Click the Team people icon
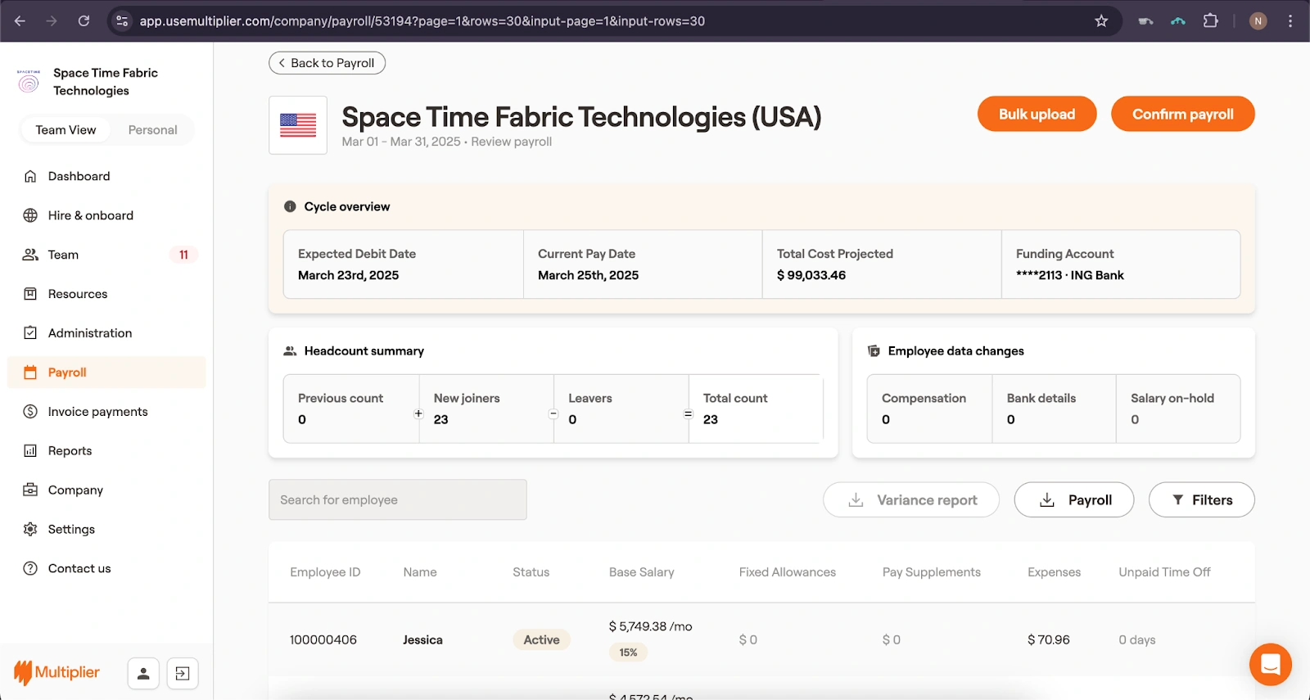This screenshot has width=1310, height=700. click(x=30, y=255)
